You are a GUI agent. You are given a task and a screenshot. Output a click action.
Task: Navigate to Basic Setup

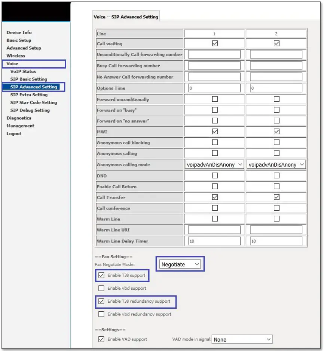19,40
